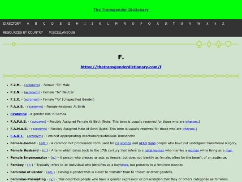The height and width of the screenshot is (182, 242).
Task: Go to letter P in navigation
Action: pos(141,23)
